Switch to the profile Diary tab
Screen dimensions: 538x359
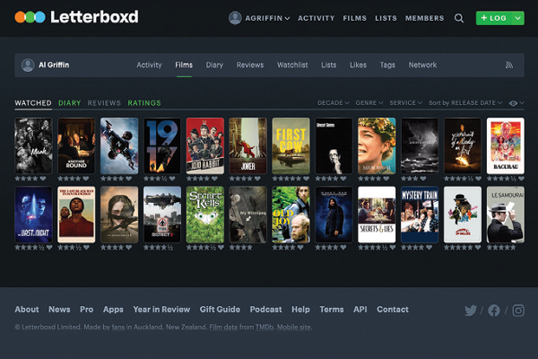pos(214,65)
